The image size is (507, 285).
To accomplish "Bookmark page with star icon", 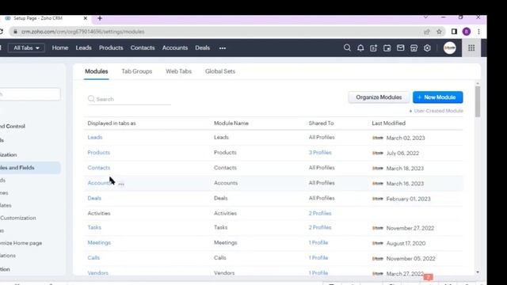I will tap(439, 32).
